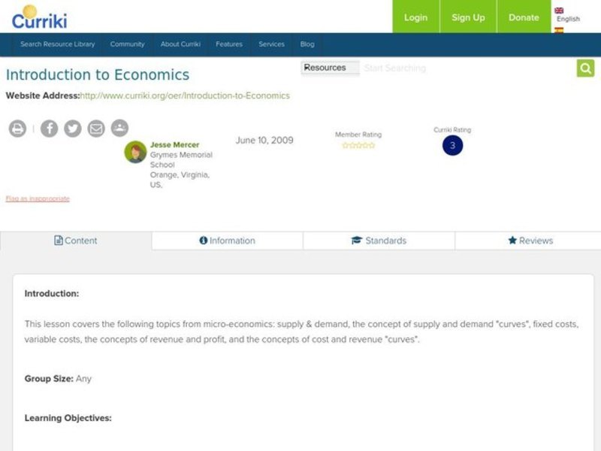The image size is (601, 451).
Task: Click the print icon
Action: [17, 128]
